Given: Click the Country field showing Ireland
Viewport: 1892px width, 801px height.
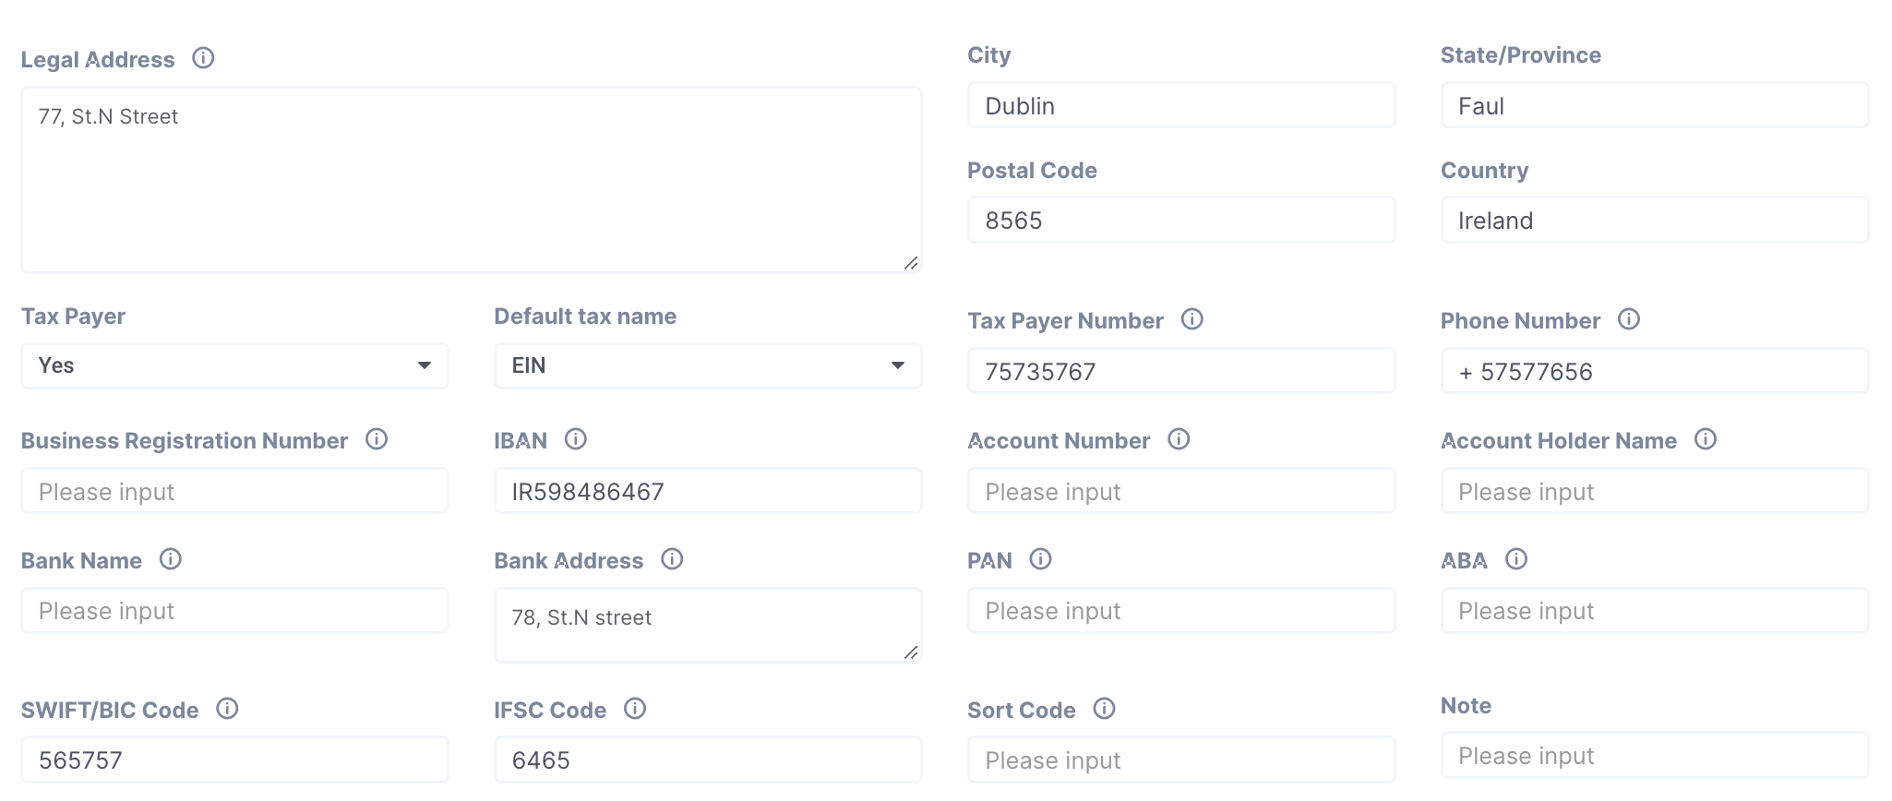Looking at the screenshot, I should click(1654, 221).
